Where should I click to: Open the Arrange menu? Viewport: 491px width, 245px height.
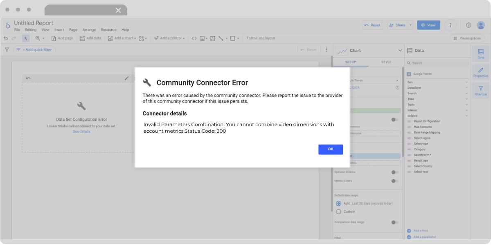tap(89, 30)
